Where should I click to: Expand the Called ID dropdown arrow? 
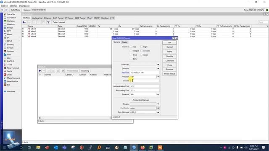158,65
